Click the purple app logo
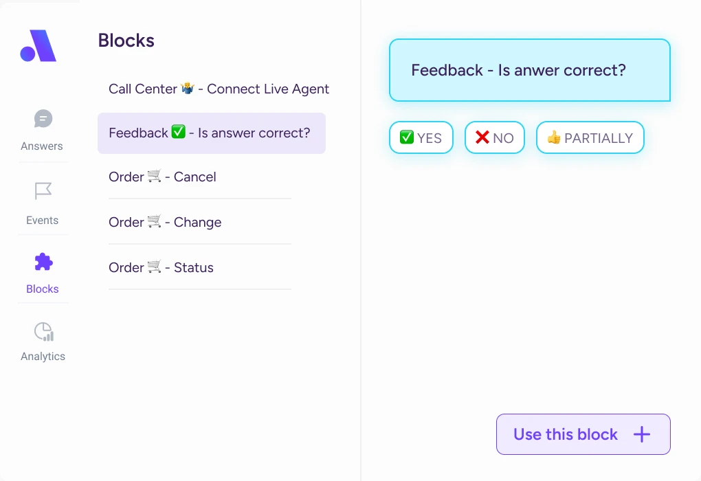 [x=38, y=45]
